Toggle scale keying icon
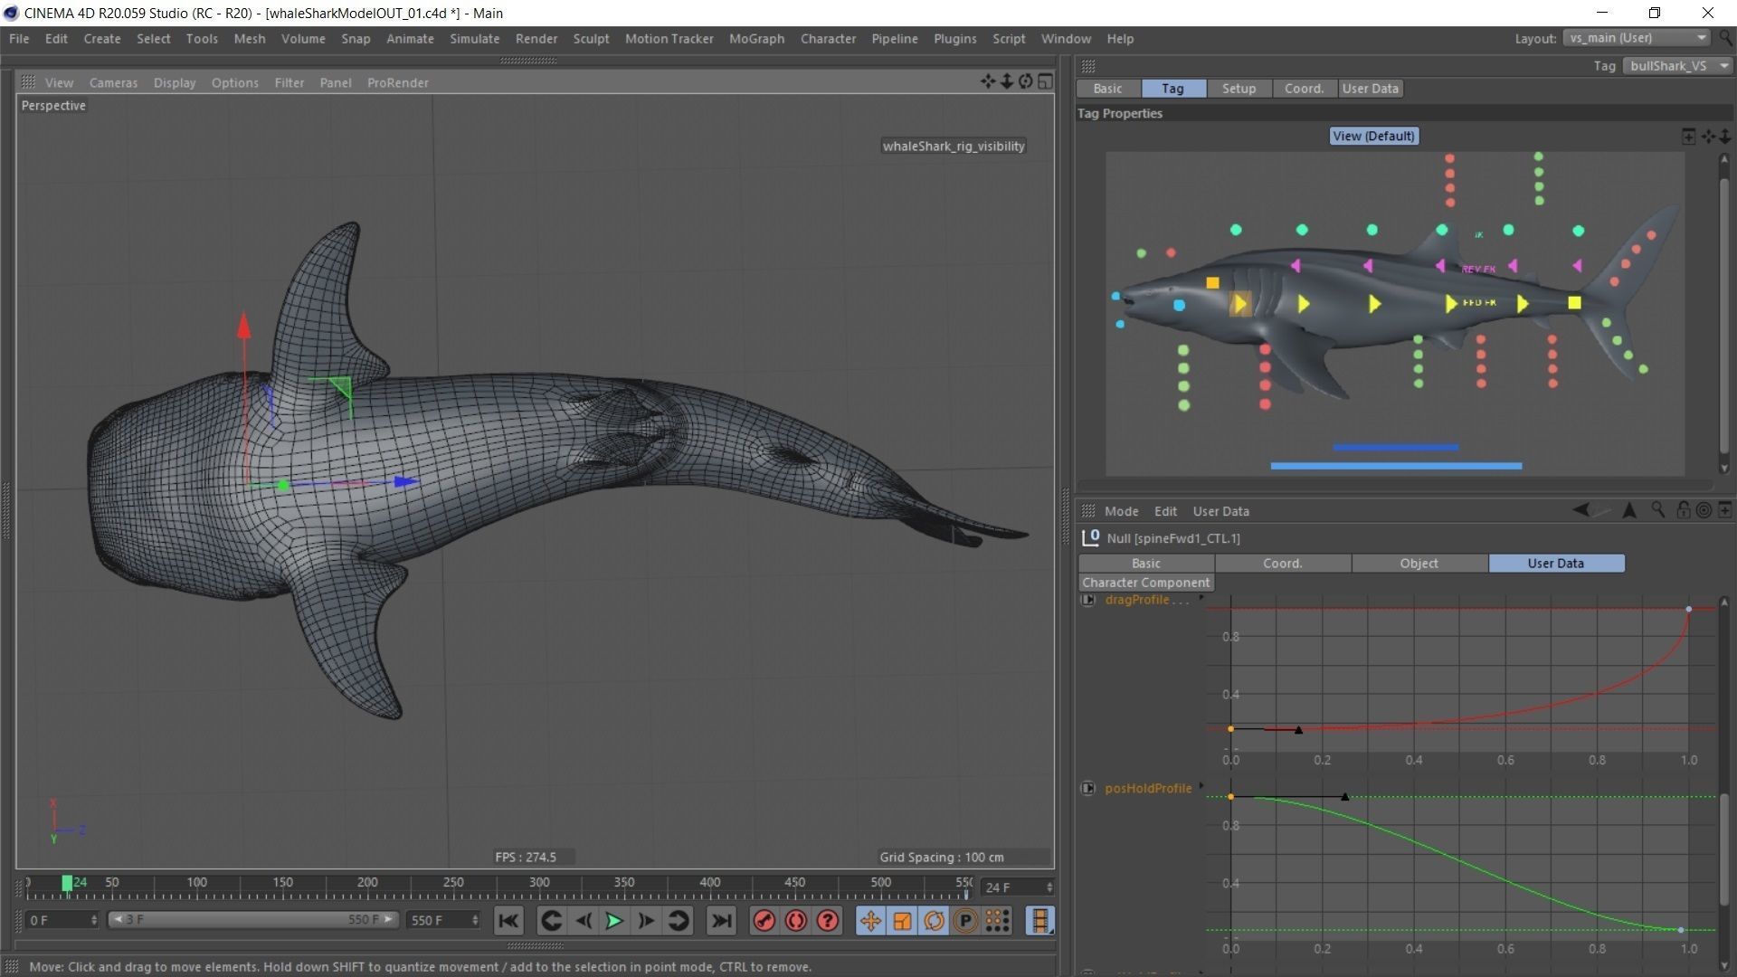This screenshot has width=1737, height=977. click(902, 921)
